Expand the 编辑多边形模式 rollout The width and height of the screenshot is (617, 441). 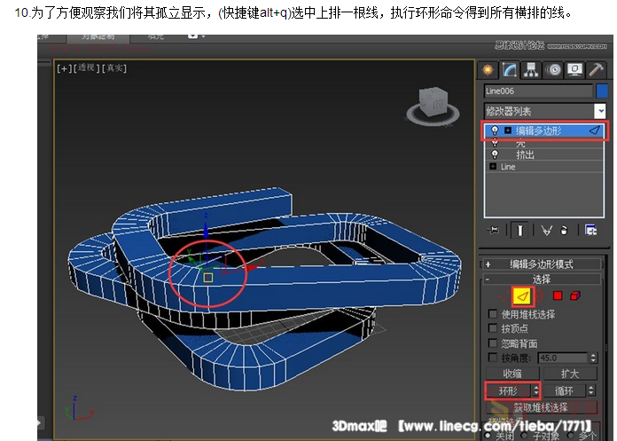coord(542,264)
